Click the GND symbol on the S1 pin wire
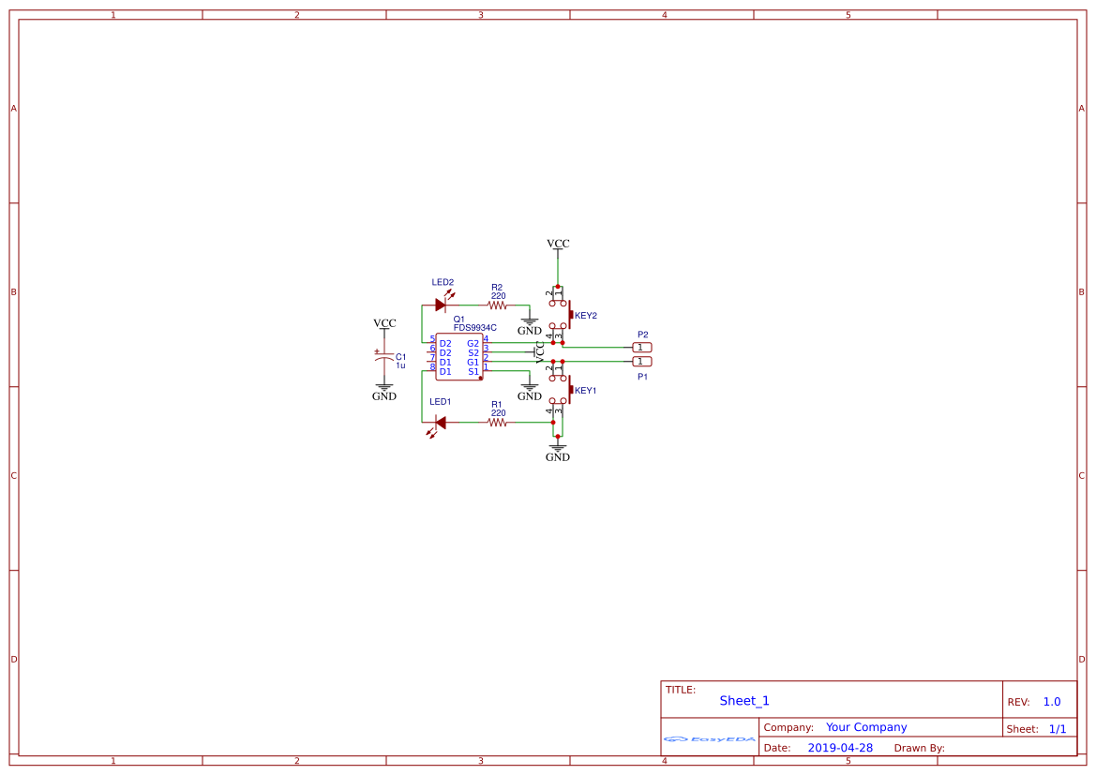 (x=529, y=392)
